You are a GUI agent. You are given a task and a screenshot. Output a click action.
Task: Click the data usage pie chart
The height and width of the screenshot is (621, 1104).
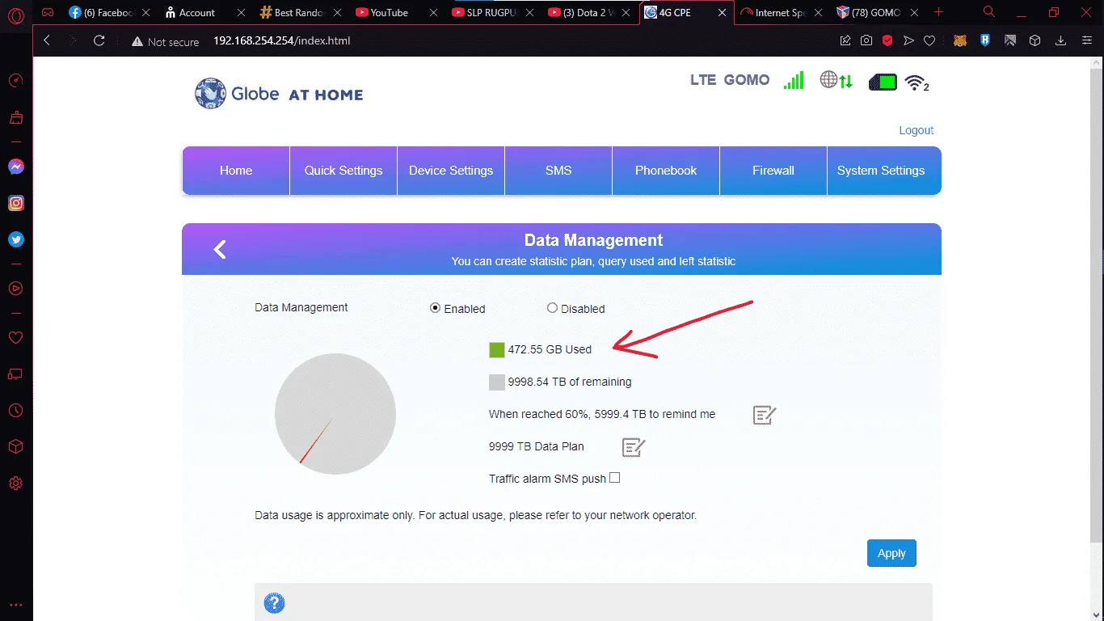335,414
